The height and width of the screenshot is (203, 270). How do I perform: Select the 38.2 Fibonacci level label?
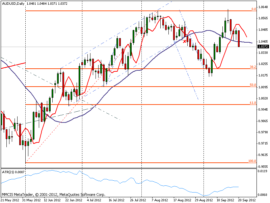253,67
